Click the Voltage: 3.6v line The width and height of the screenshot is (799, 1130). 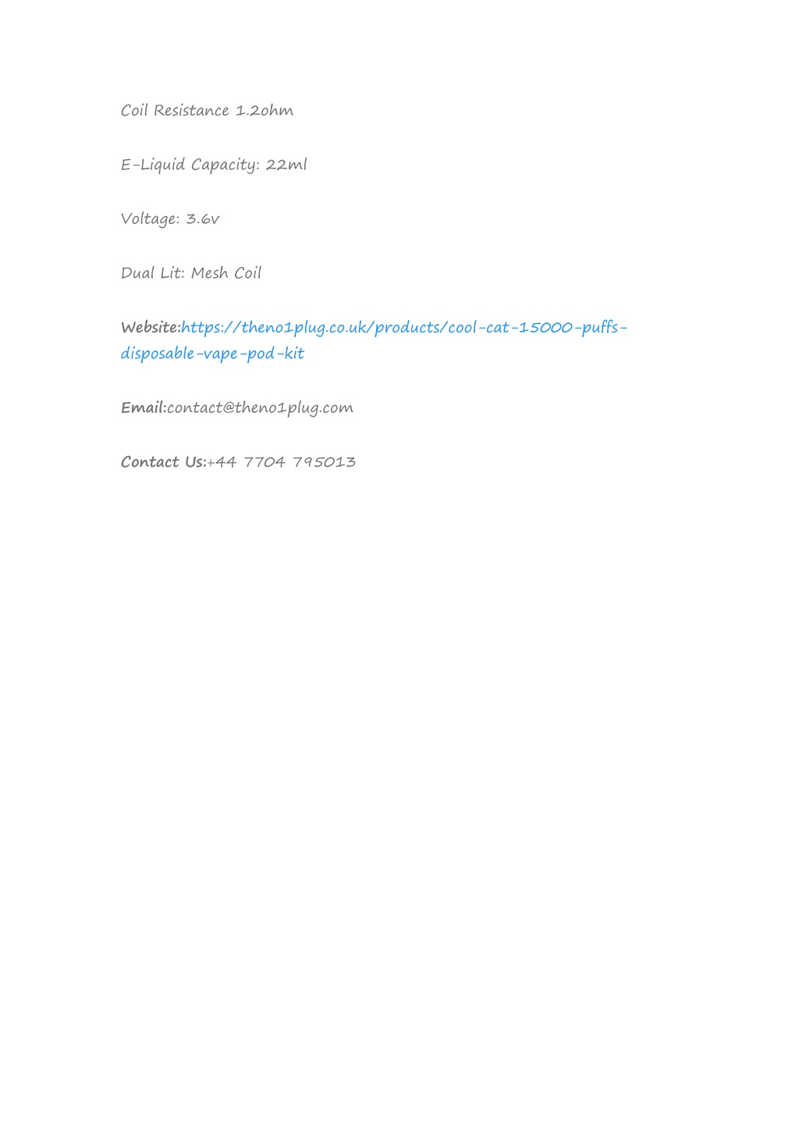tap(170, 219)
